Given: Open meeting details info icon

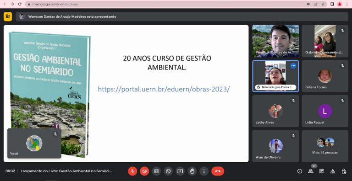Looking at the screenshot, I should pyautogui.click(x=300, y=171).
